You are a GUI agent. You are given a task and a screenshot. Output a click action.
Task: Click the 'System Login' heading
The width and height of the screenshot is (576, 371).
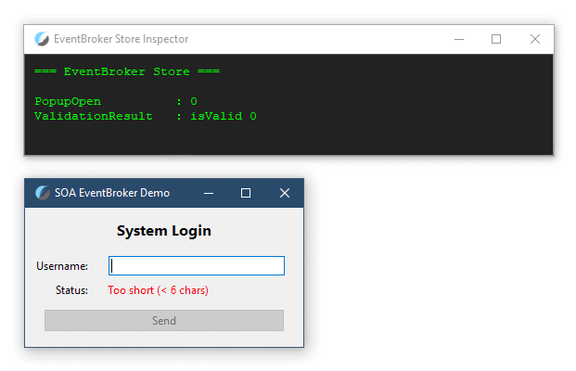pyautogui.click(x=164, y=231)
